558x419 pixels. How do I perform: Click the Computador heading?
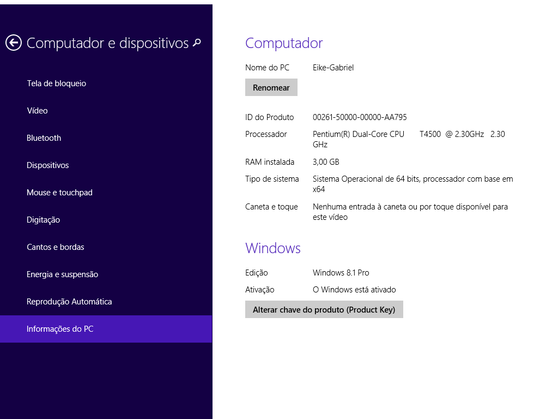pos(284,43)
